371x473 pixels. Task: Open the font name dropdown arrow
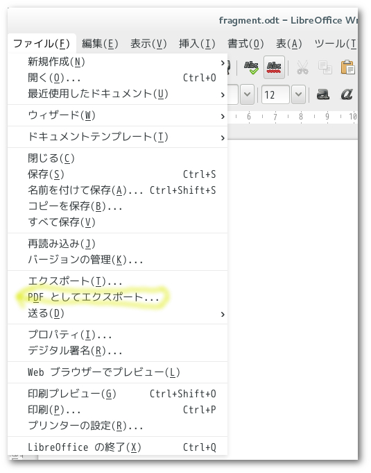coord(247,94)
